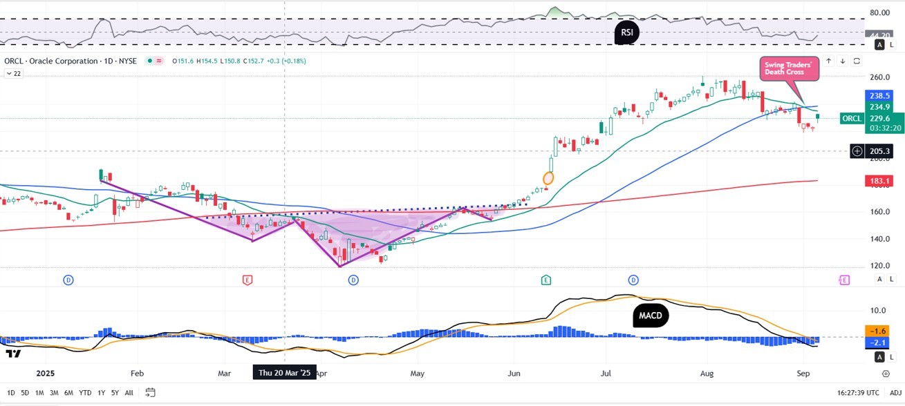Select the YTD time range
The width and height of the screenshot is (905, 406).
point(85,392)
